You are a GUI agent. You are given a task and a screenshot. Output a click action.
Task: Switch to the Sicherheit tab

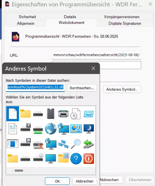[x=27, y=17]
